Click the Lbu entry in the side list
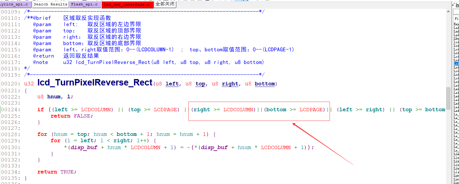Image resolution: width=459 pixels, height=184 pixels. [x=456, y=38]
